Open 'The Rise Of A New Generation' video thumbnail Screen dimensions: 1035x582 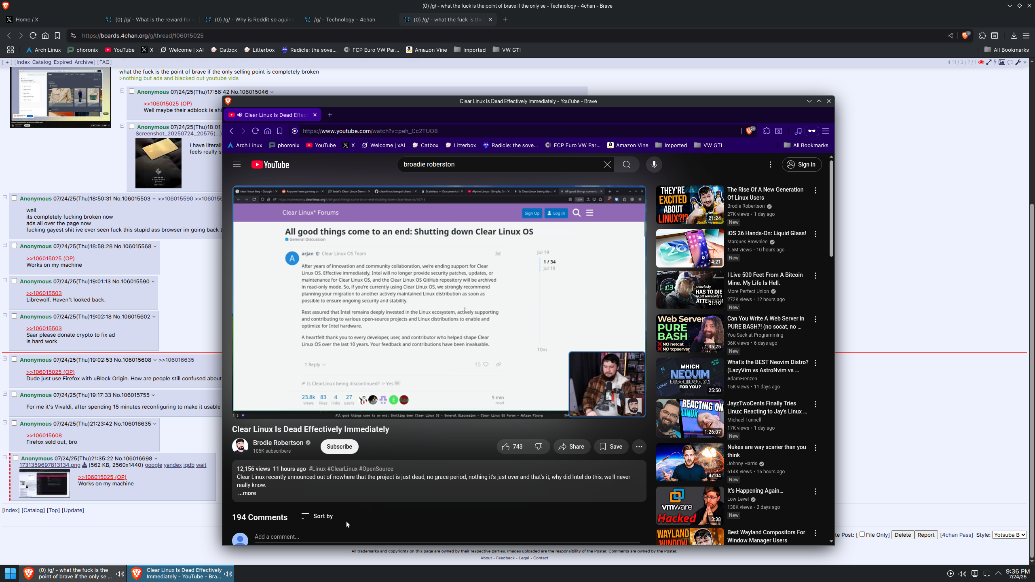pos(690,205)
